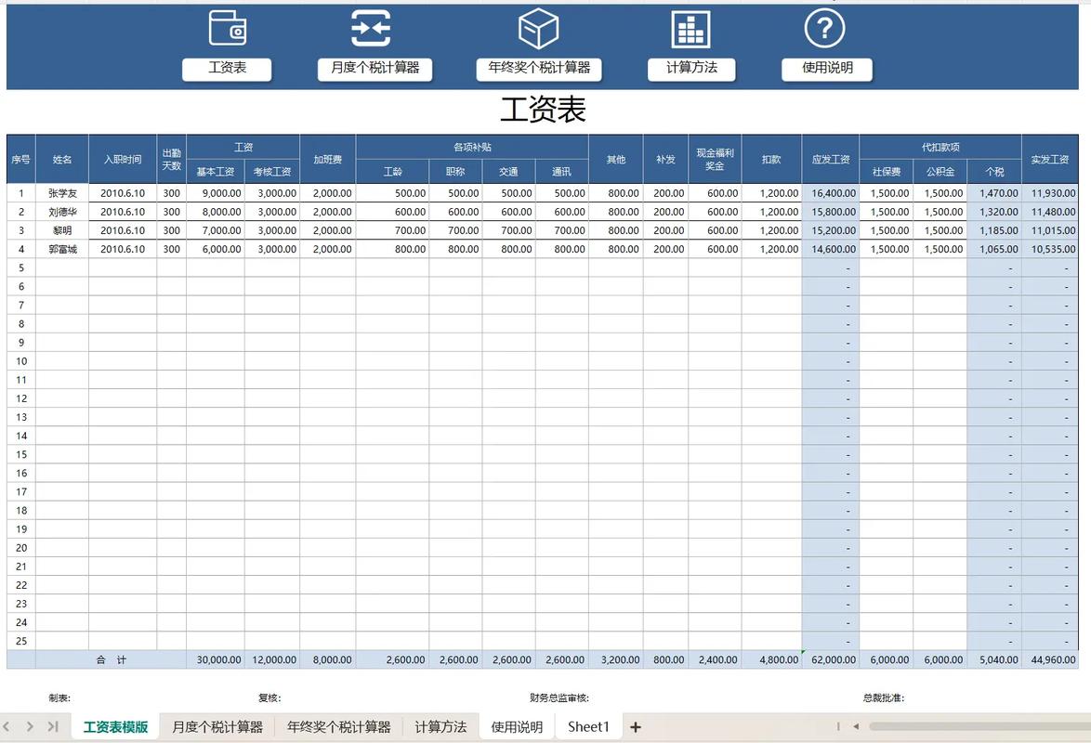This screenshot has height=743, width=1091.
Task: Select the name cell 刘德华
Action: (62, 212)
